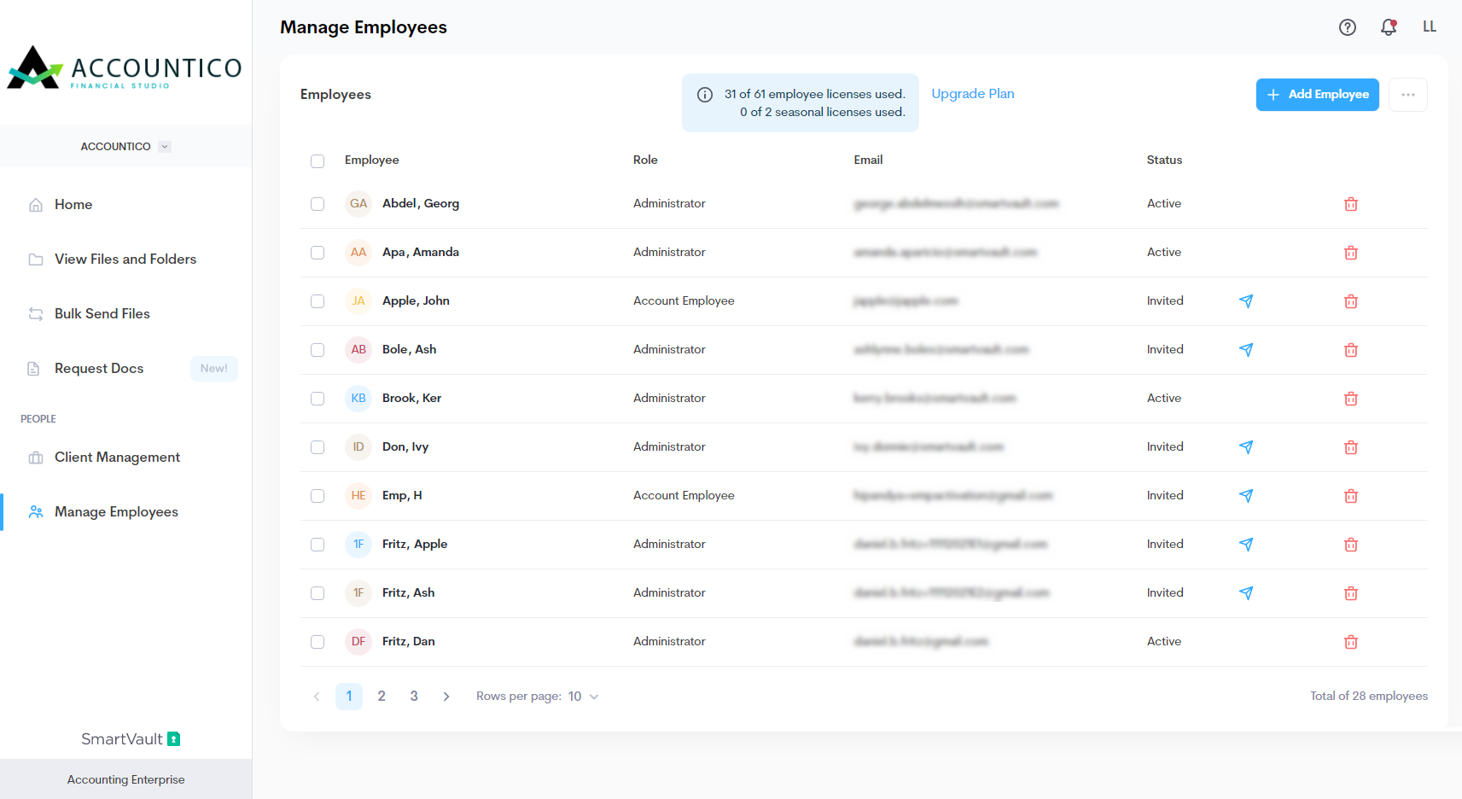Check the box for Apa, Amanda
Viewport: 1462px width, 799px height.
click(x=317, y=253)
